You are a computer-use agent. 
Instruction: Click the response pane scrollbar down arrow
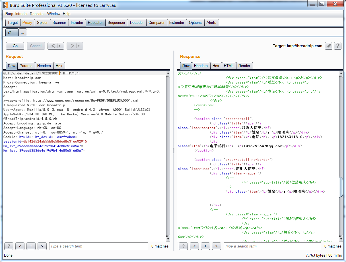[x=341, y=239]
